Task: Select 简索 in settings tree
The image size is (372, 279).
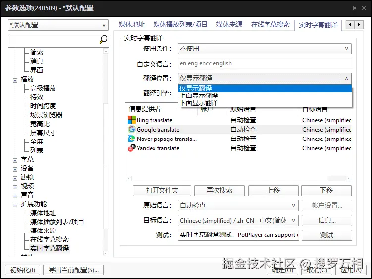Action: (37, 52)
